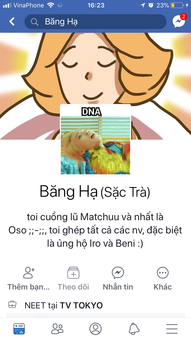Follow the profile with Theo dõi icon
191x340 pixels.
coord(73,273)
